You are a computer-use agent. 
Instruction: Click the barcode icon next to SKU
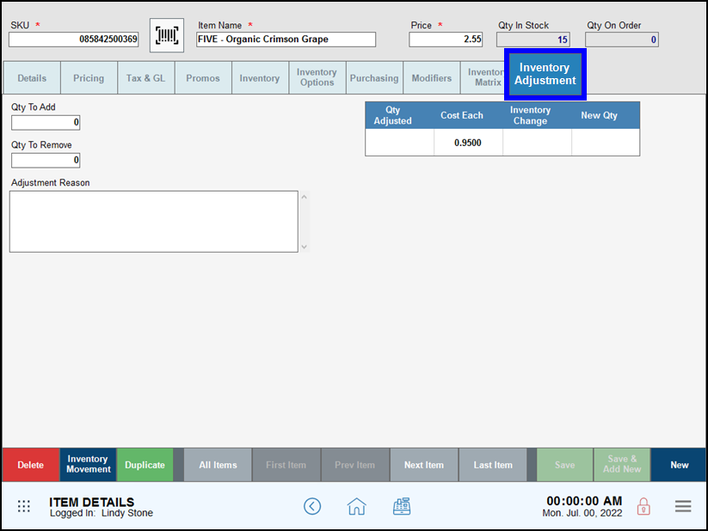click(x=166, y=36)
